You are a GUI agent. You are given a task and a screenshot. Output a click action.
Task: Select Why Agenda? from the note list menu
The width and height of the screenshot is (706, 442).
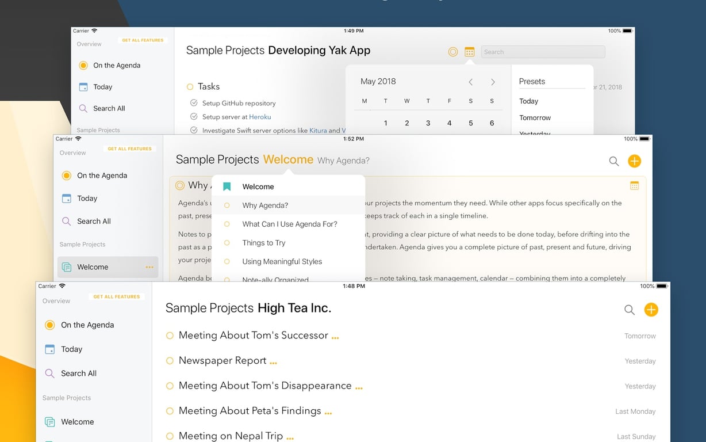[264, 205]
